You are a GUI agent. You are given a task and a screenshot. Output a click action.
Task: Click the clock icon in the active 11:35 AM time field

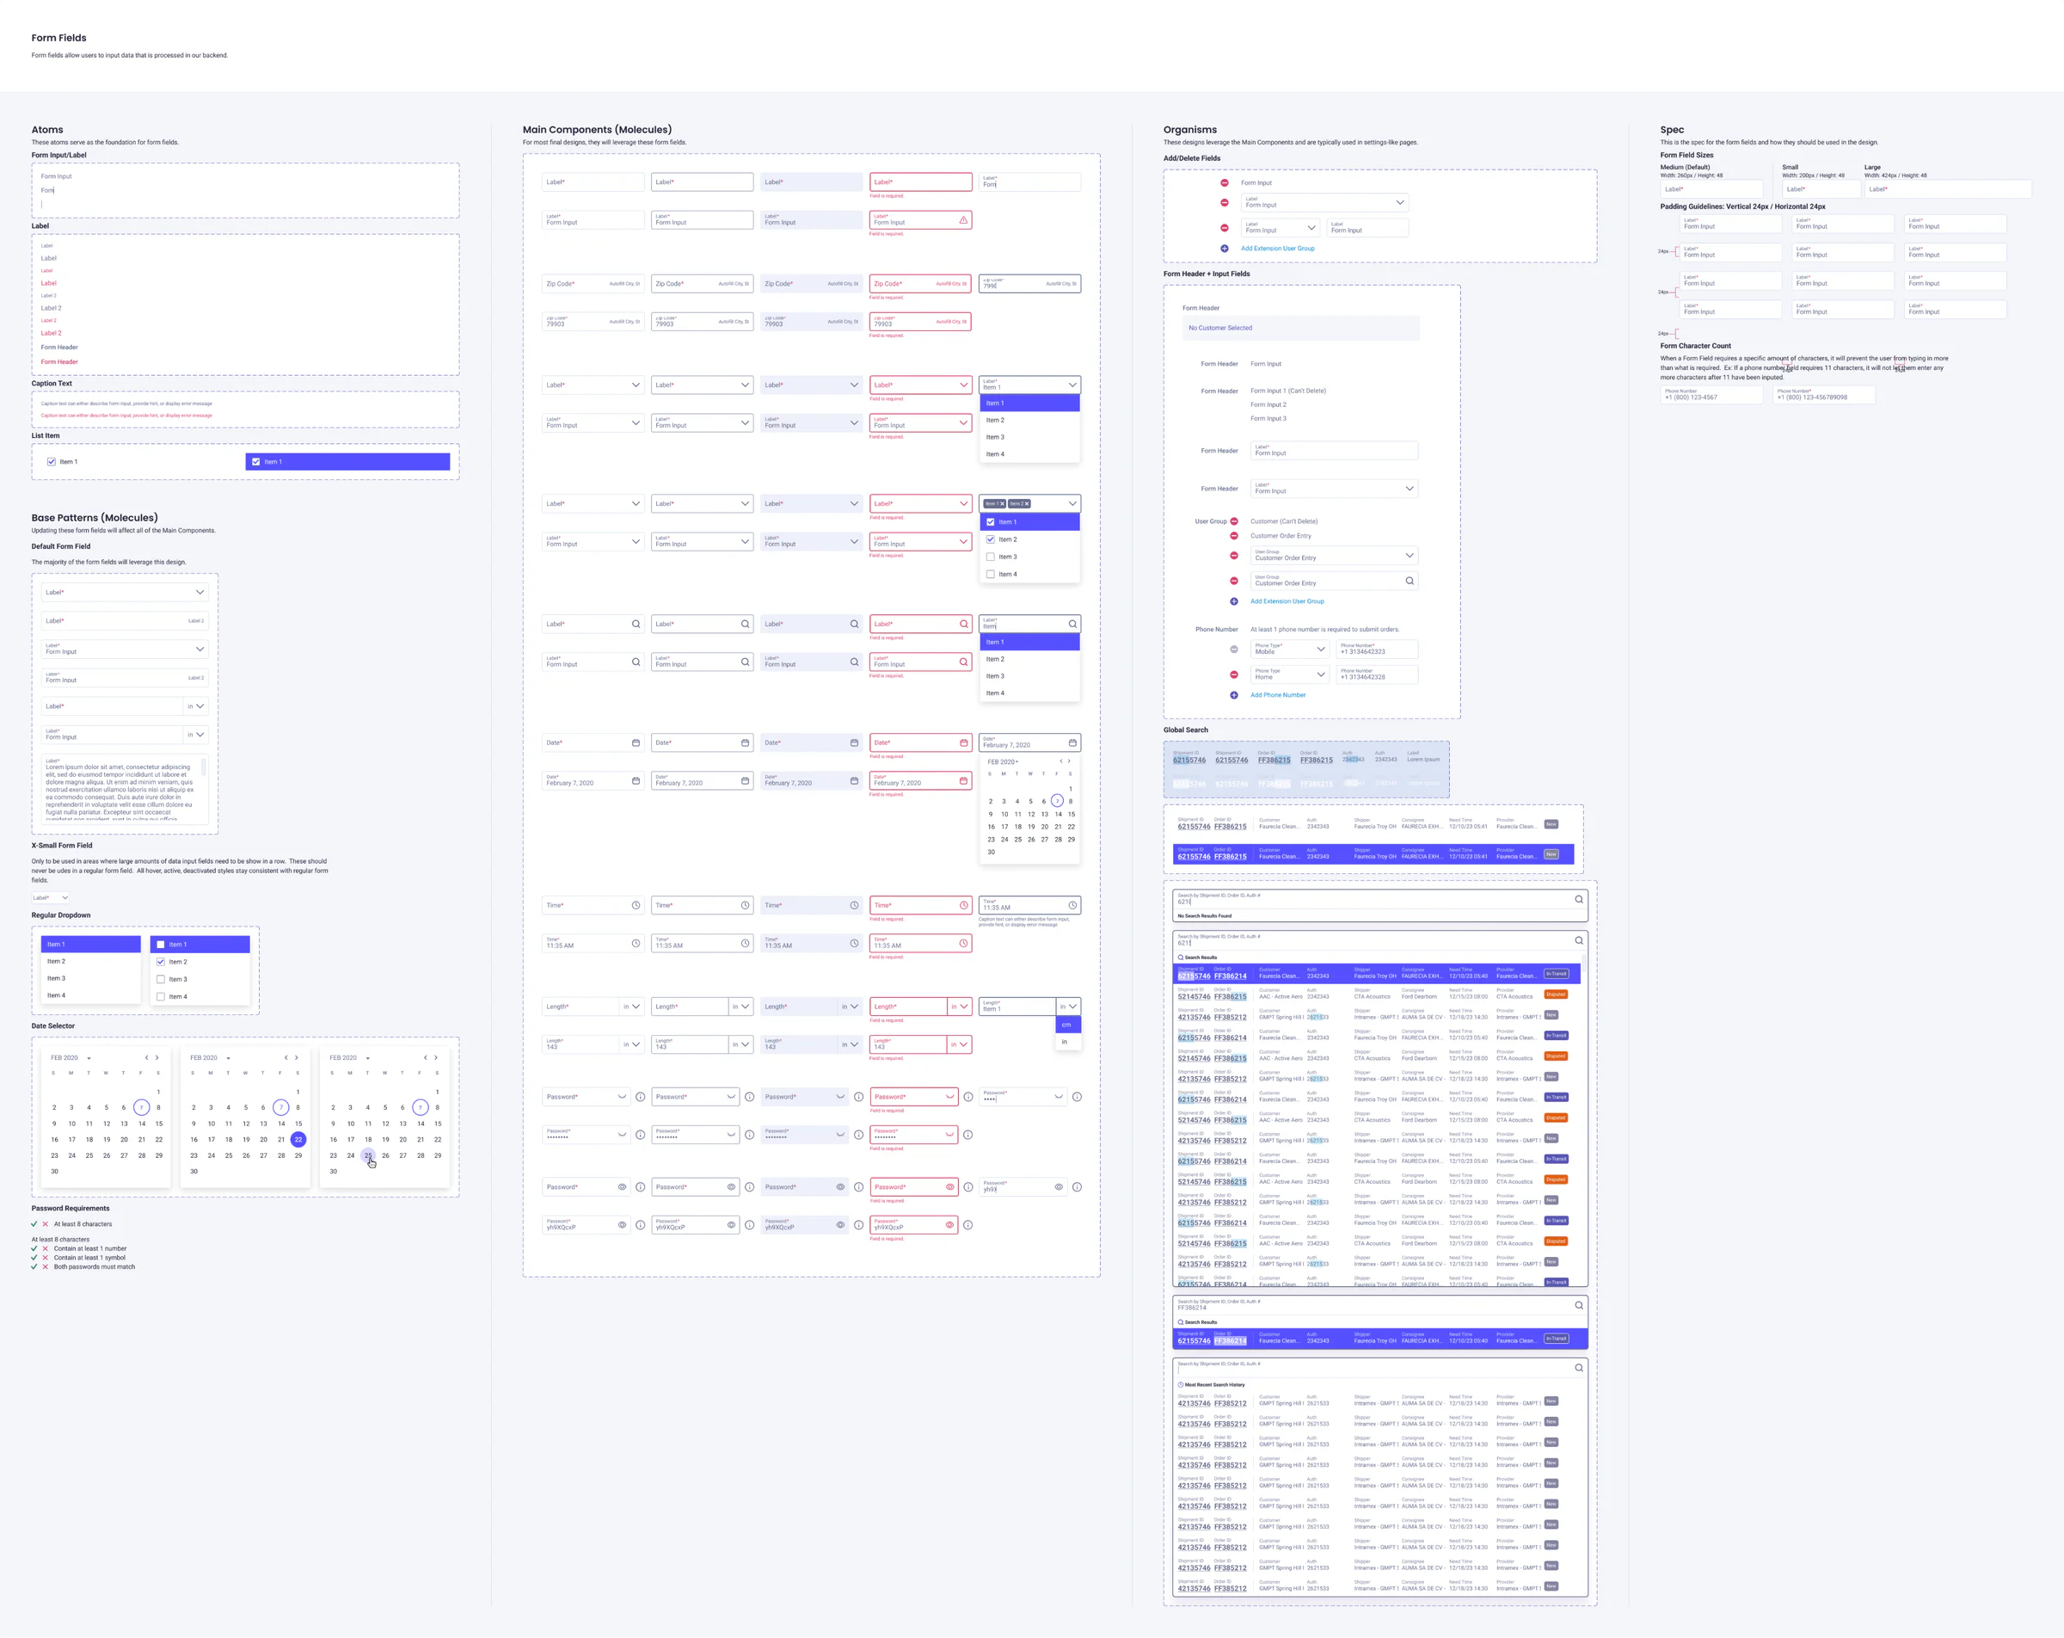pyautogui.click(x=1072, y=905)
